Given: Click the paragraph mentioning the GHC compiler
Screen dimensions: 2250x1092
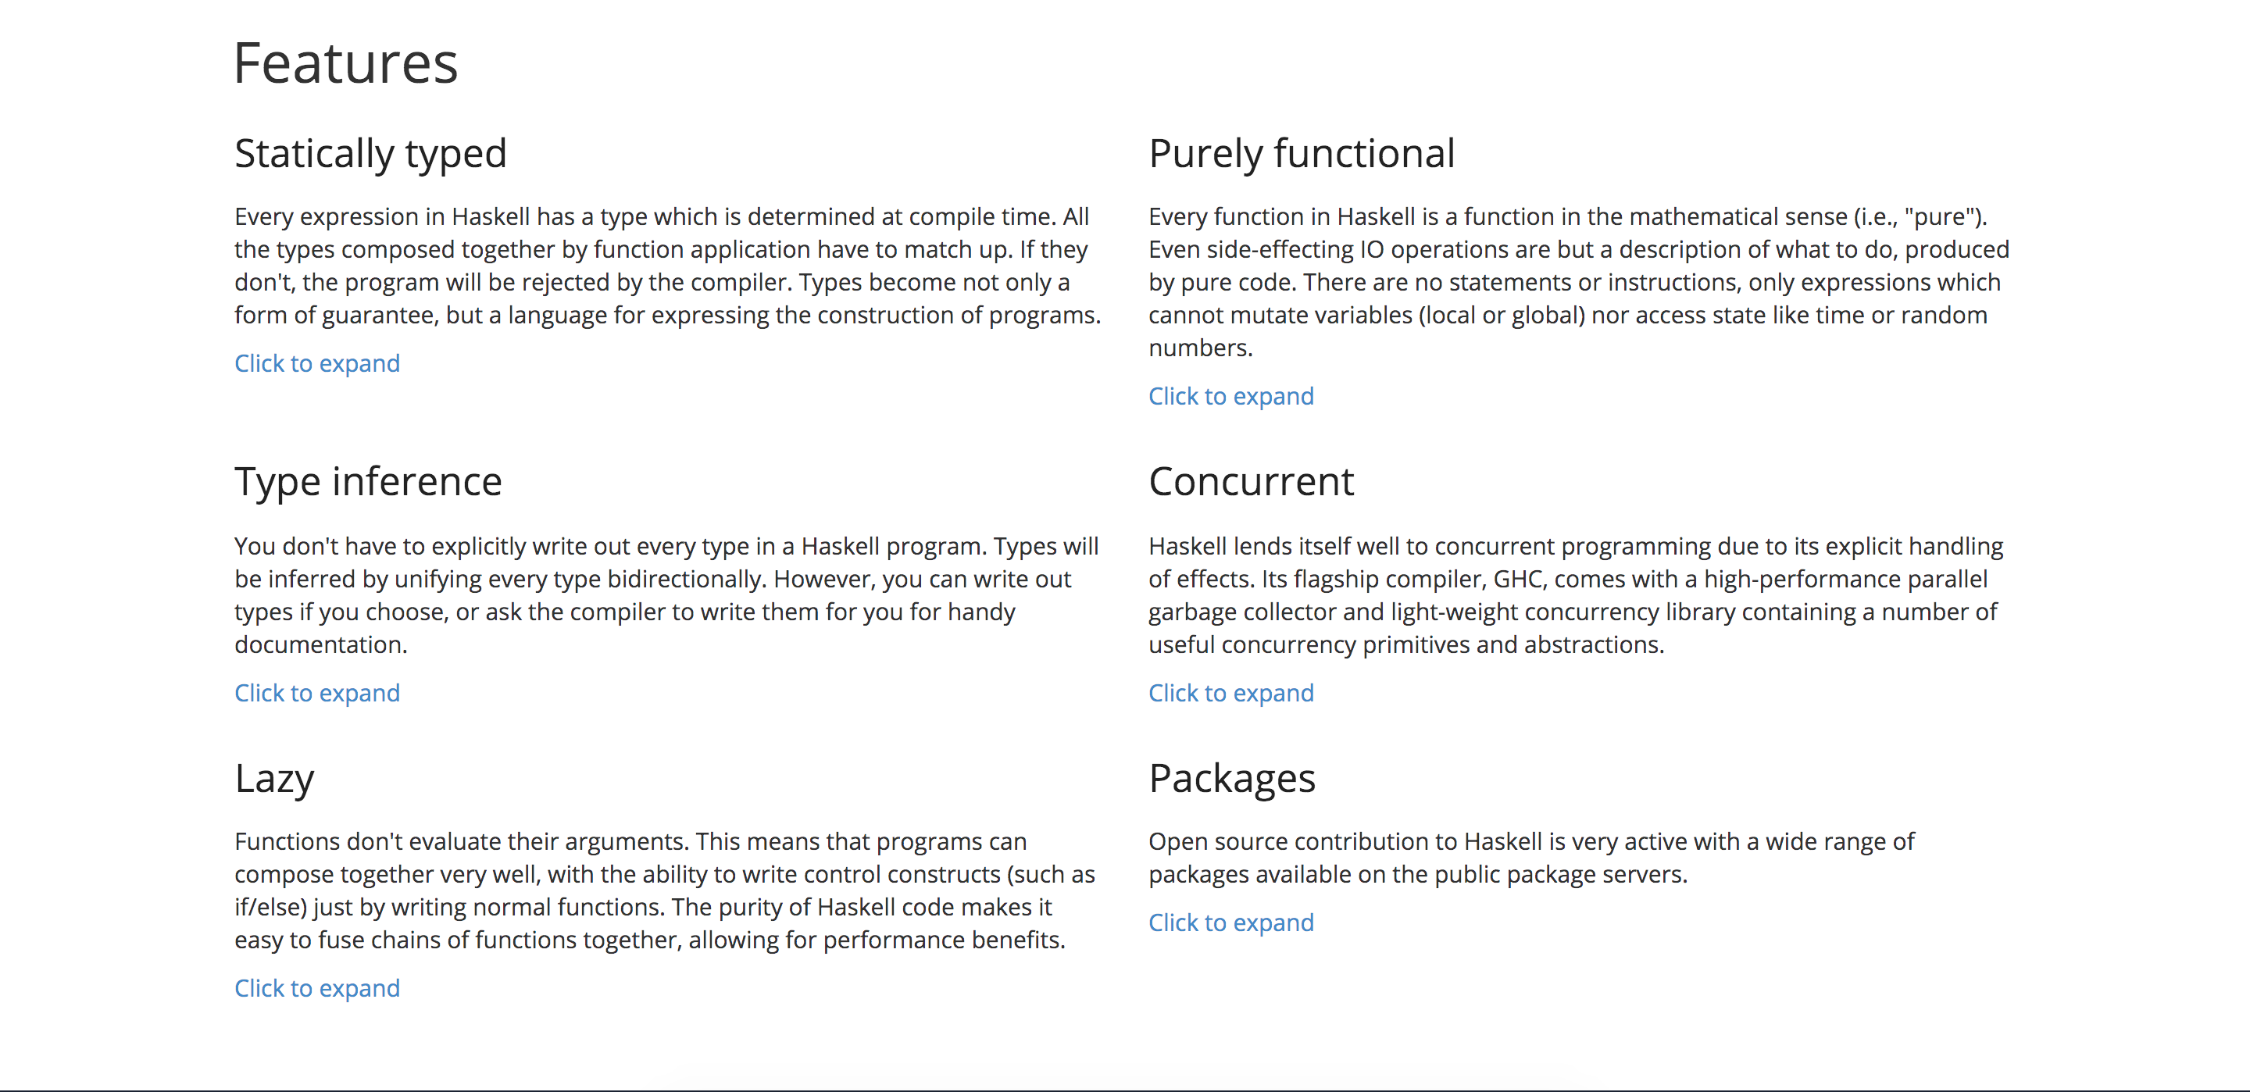Looking at the screenshot, I should click(x=1576, y=595).
